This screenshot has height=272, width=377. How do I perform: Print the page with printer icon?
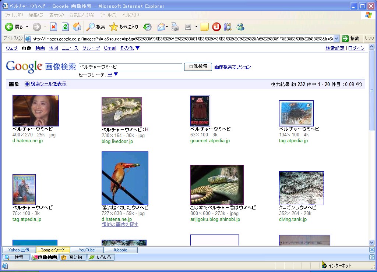175,26
